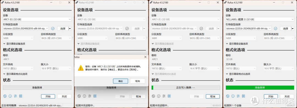Open NO_LABEL (磁盘 2) device dropdown
Viewport: 297px width, 108px height.
point(260,19)
